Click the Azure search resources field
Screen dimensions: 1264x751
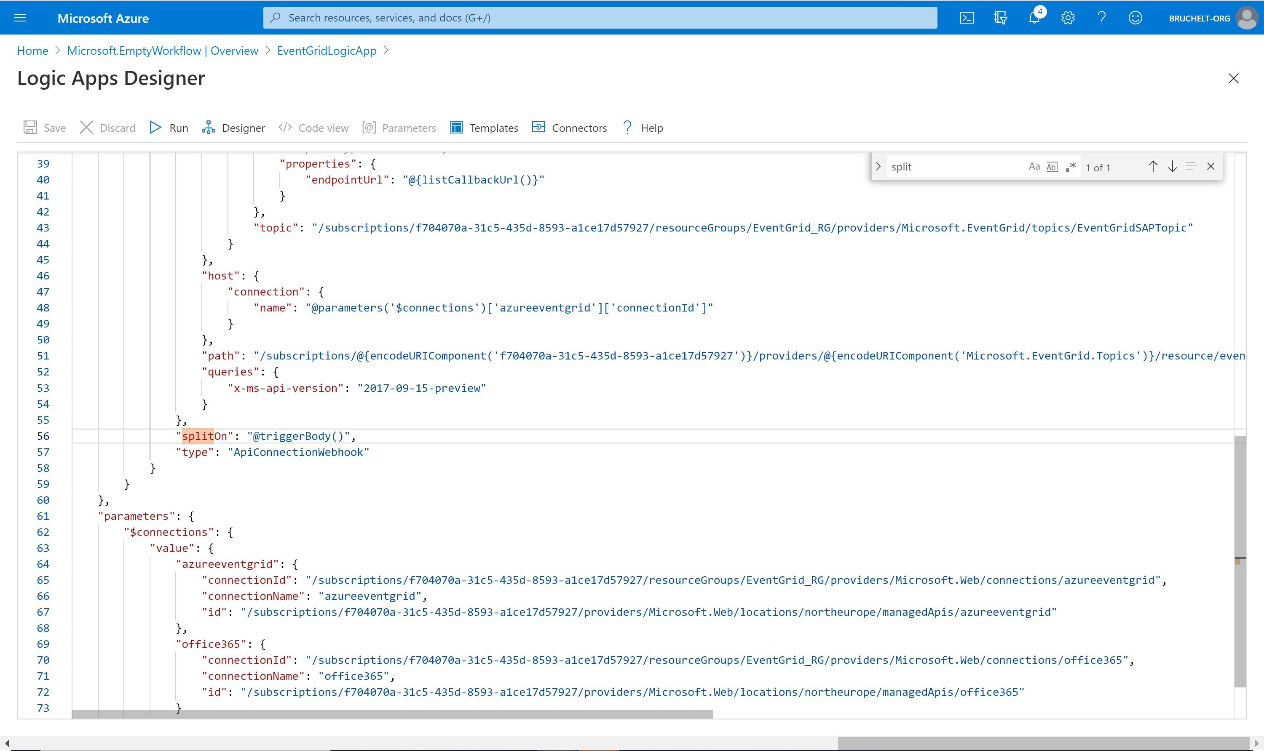pos(600,18)
